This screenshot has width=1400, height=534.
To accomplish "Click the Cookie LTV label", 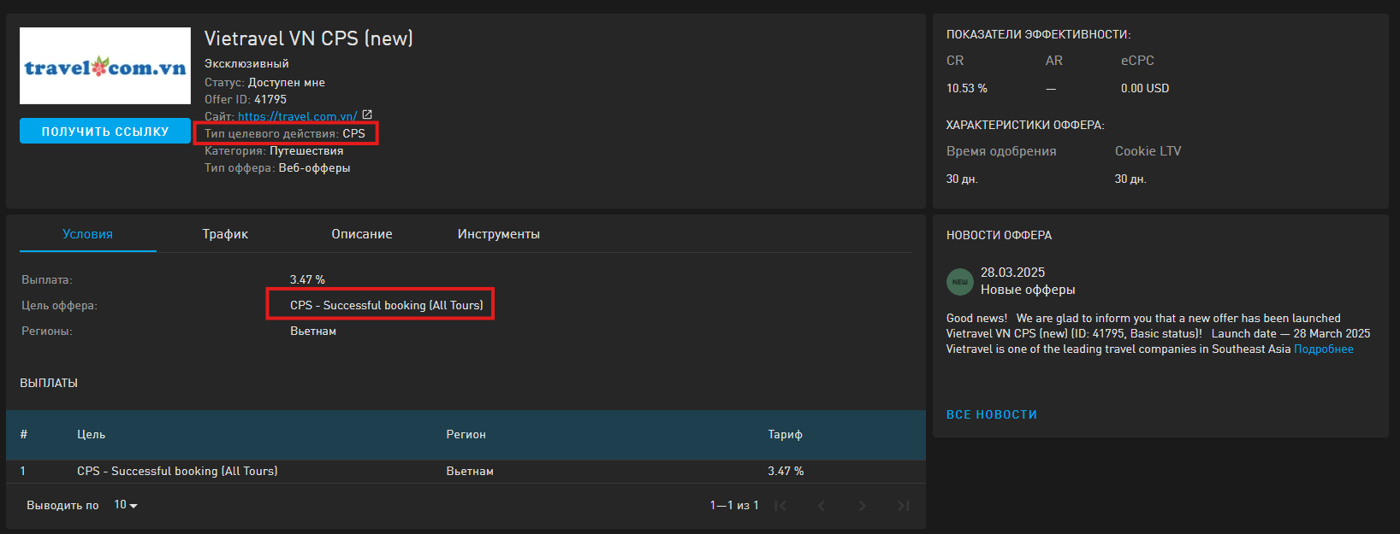I will [x=1148, y=151].
